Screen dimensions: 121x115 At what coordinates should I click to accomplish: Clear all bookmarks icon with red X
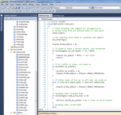click(53, 11)
